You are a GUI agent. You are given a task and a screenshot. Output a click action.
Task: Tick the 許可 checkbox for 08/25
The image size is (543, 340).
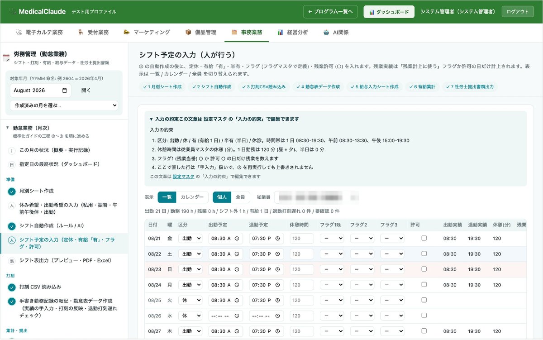pyautogui.click(x=424, y=300)
